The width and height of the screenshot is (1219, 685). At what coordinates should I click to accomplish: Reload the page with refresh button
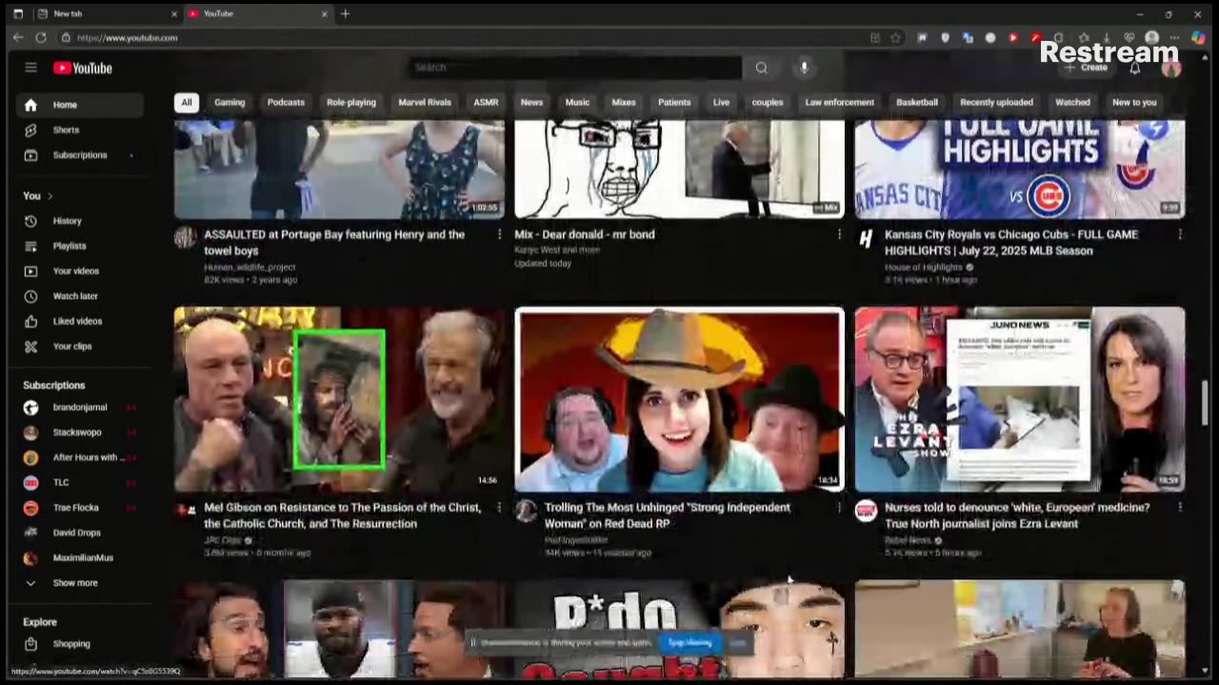tap(41, 38)
